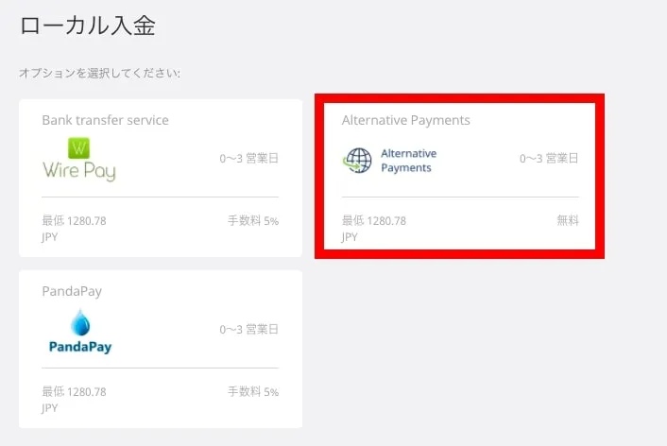667x446 pixels.
Task: Click the Alternative Payments blue logo text
Action: (409, 161)
